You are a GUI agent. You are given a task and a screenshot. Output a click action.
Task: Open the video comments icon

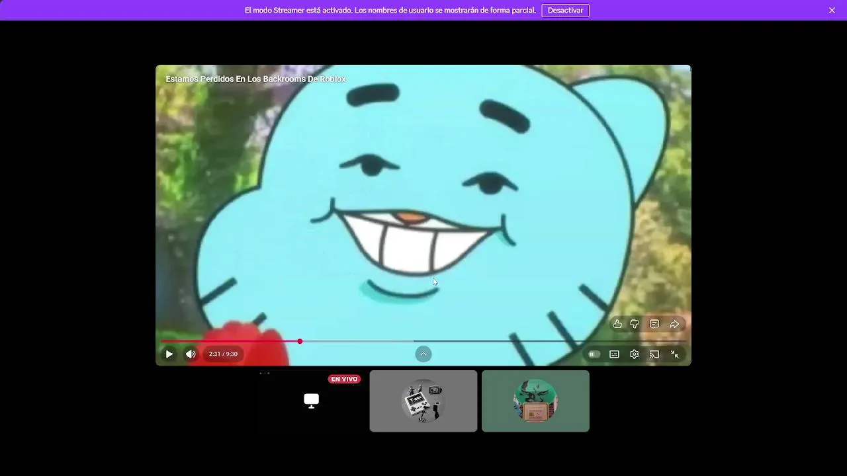coord(654,324)
